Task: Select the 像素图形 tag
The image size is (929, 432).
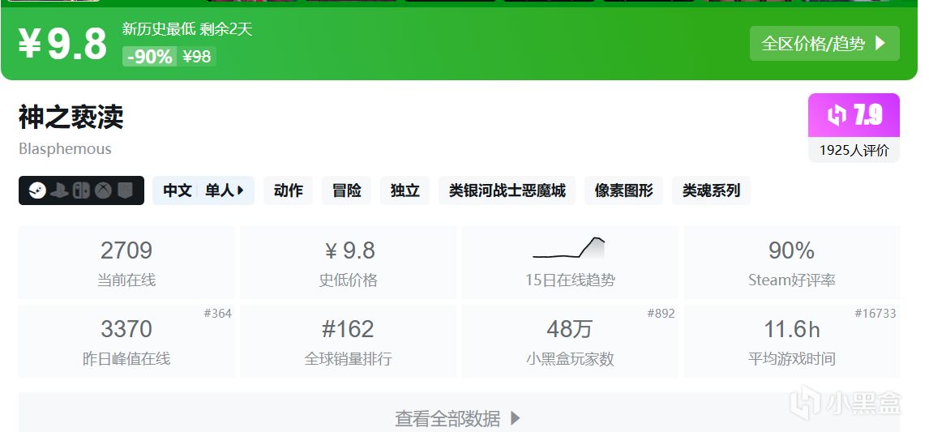Action: click(x=624, y=190)
